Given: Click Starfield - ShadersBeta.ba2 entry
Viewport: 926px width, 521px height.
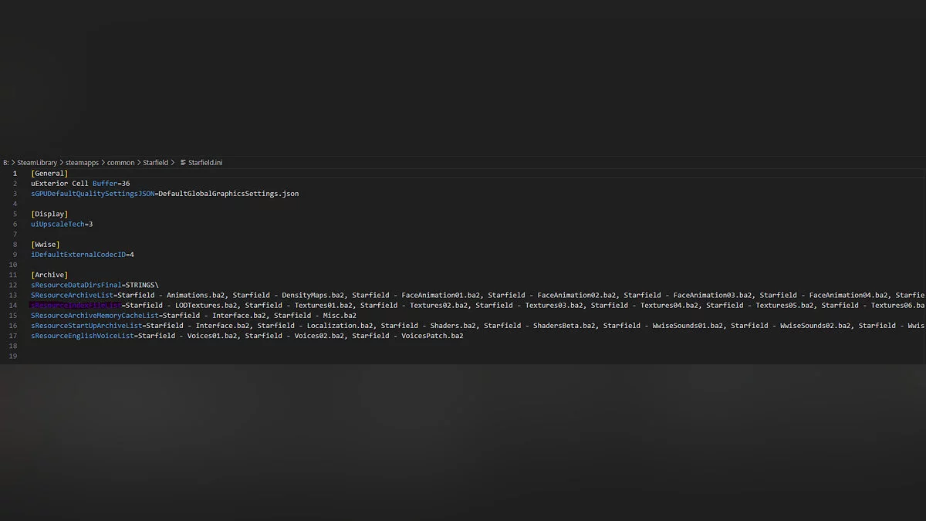Looking at the screenshot, I should click(x=540, y=326).
